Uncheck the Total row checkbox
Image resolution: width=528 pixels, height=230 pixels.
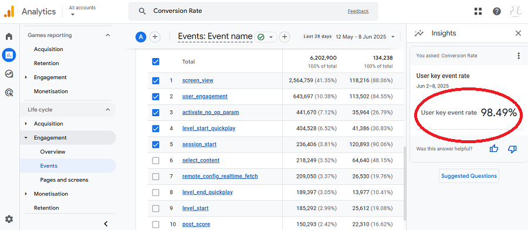[155, 62]
